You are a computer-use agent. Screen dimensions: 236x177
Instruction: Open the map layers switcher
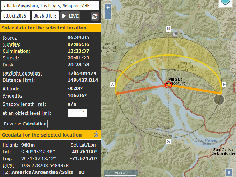coord(226,3)
